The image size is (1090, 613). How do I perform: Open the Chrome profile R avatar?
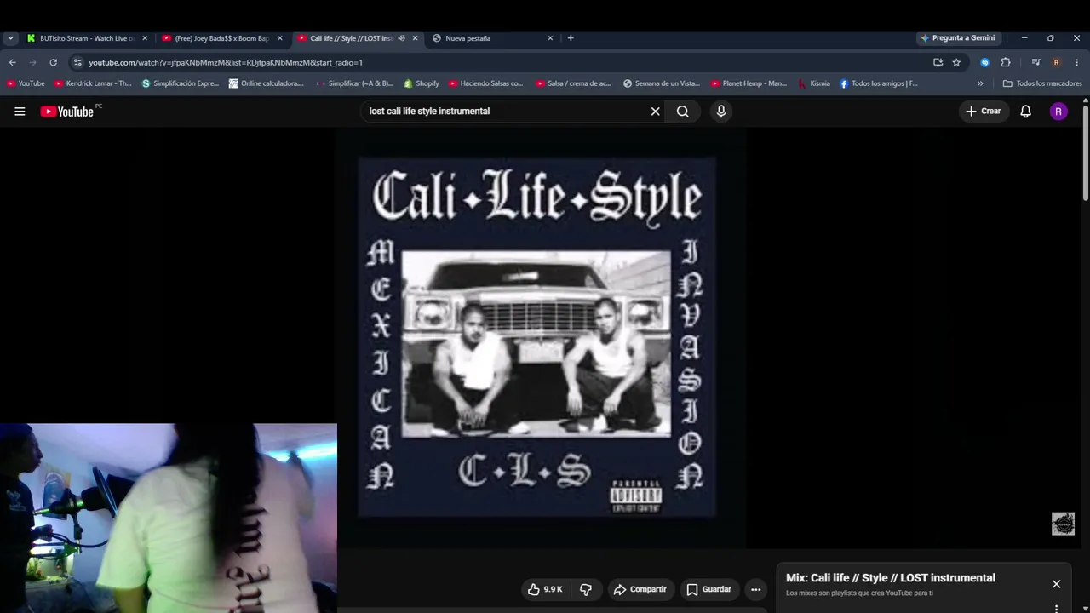coord(1056,62)
